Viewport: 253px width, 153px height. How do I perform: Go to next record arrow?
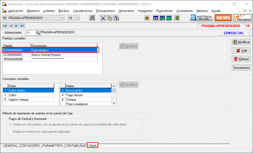[x=16, y=26]
